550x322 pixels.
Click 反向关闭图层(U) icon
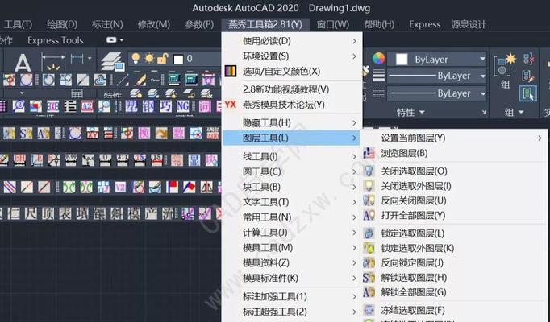[369, 200]
